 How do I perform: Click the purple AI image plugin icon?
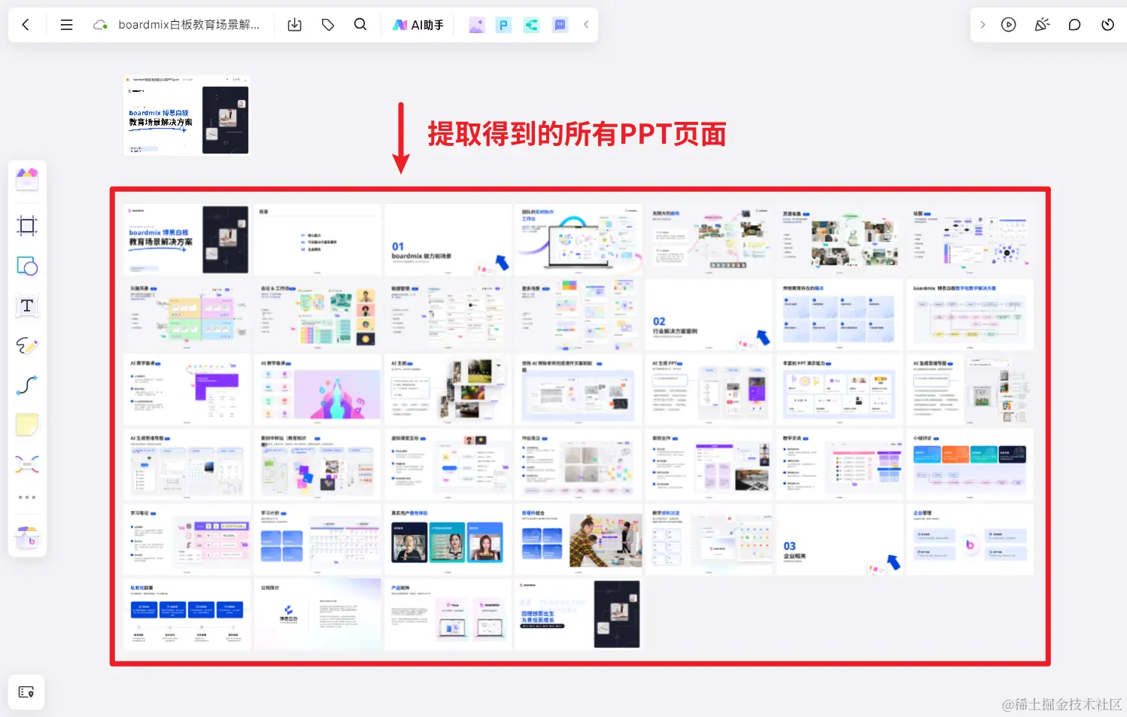pos(476,25)
